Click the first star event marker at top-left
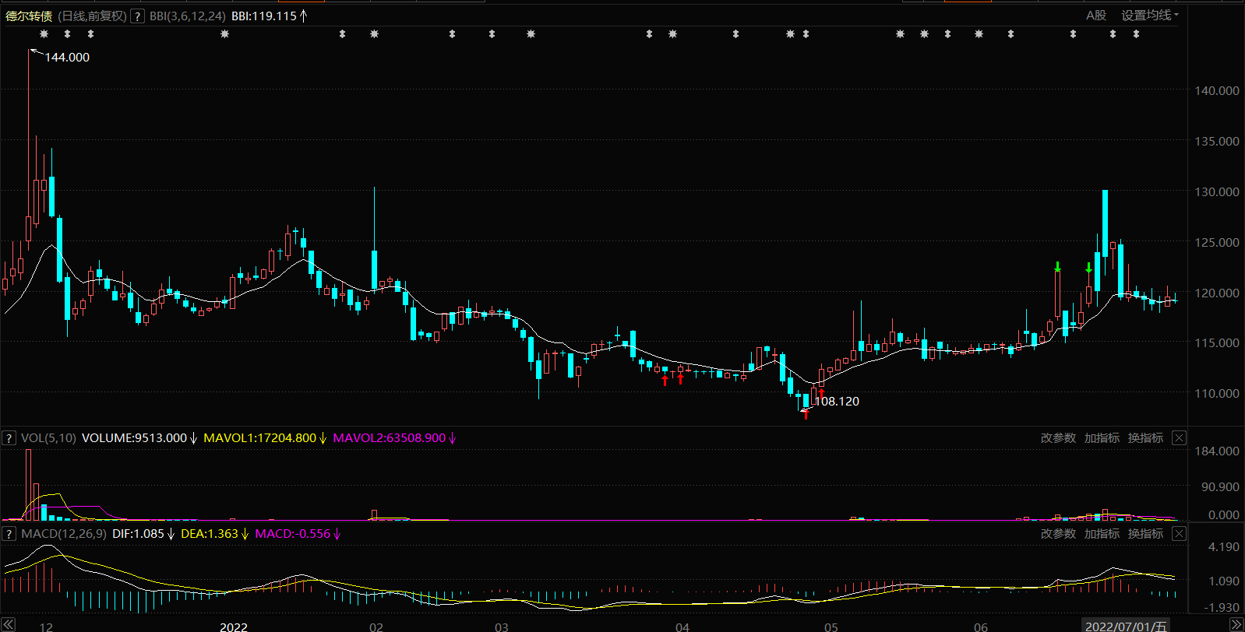This screenshot has width=1245, height=632. tap(44, 34)
